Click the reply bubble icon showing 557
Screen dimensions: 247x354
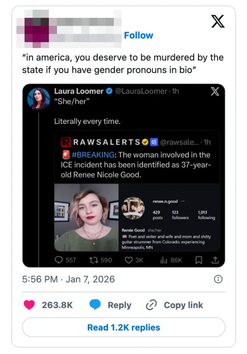(x=58, y=260)
